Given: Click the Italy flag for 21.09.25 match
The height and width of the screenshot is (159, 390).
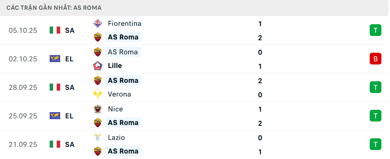Looking at the screenshot, I should point(55,144).
